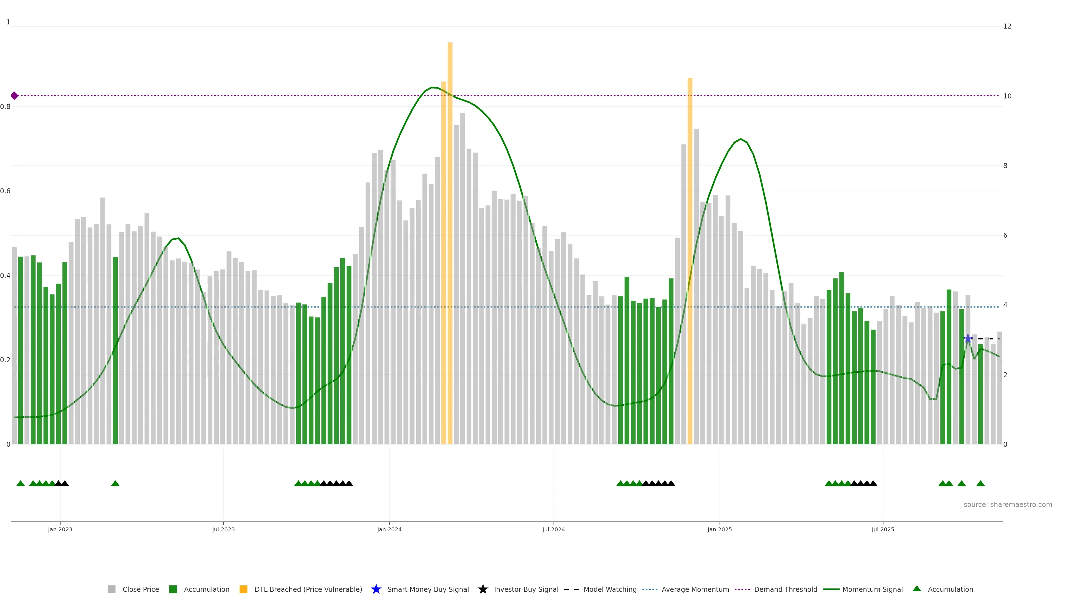Click the green Accumulation square swatch
This screenshot has width=1066, height=599.
(173, 590)
